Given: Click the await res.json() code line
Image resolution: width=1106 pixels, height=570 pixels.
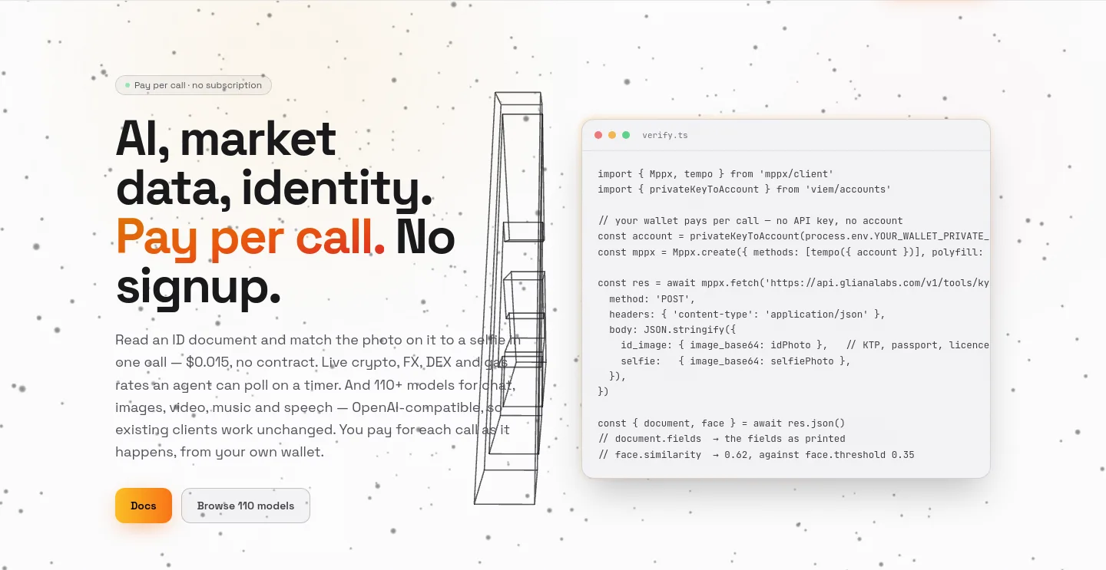Looking at the screenshot, I should (721, 423).
